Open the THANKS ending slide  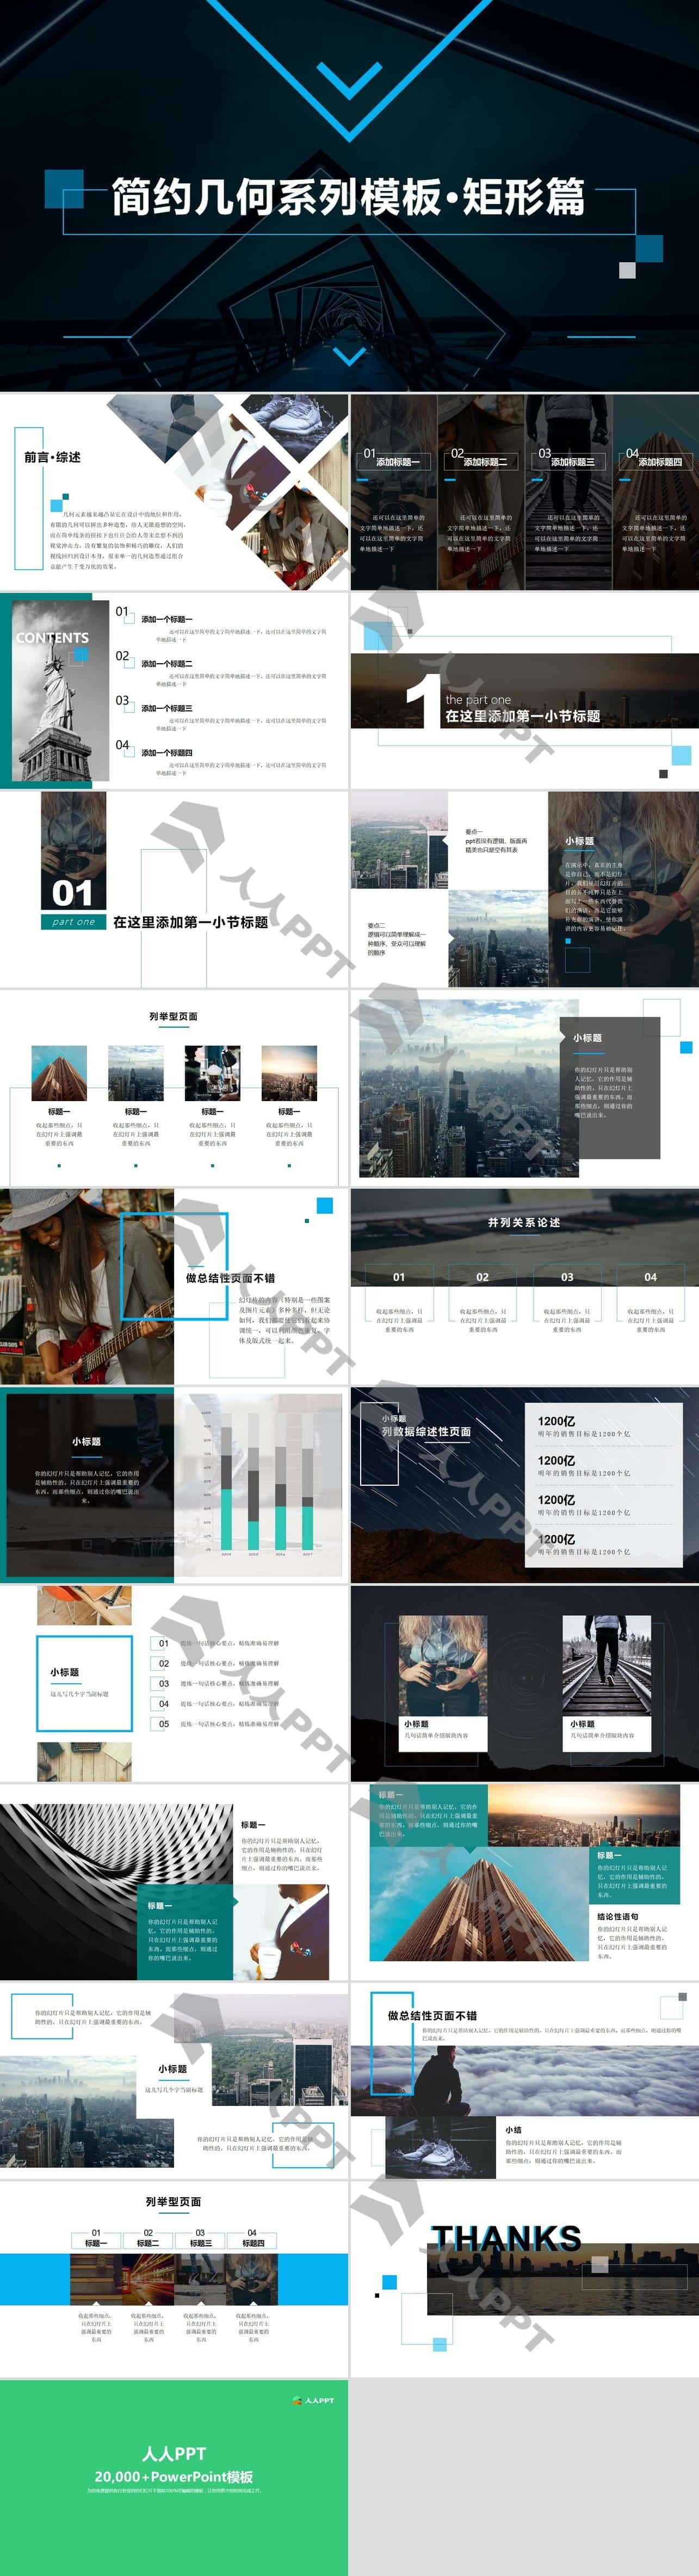pos(524,2279)
